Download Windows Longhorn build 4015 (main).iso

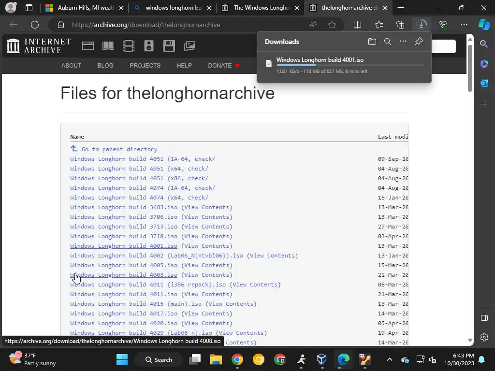[136, 304]
